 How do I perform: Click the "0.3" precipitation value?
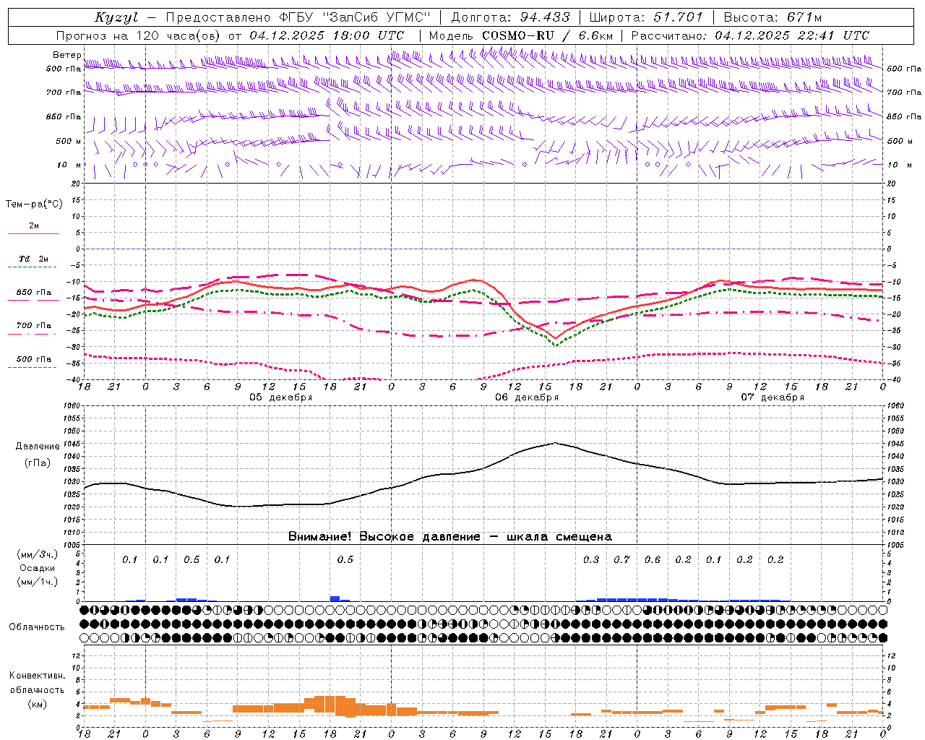591,559
